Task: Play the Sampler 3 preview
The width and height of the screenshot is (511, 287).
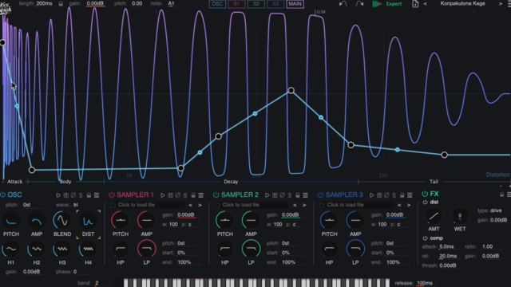Action: 371,195
